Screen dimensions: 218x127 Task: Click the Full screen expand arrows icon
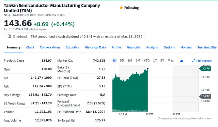[193, 61]
